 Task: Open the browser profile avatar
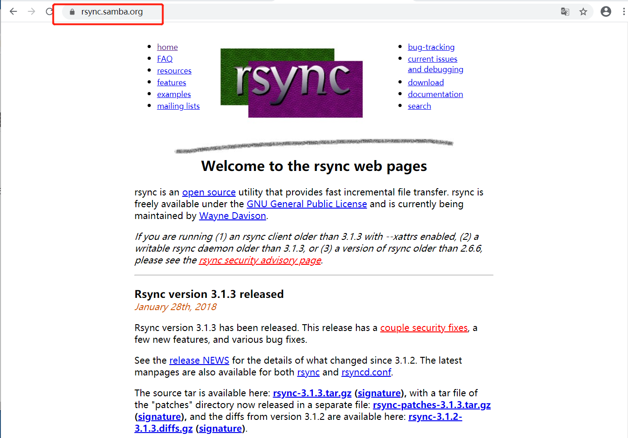606,11
